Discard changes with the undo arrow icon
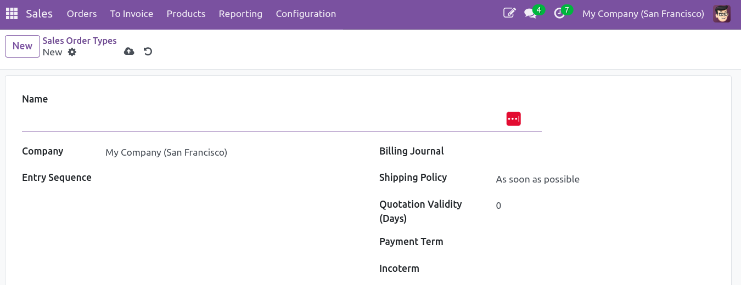Screen dimensions: 741x285 point(148,52)
